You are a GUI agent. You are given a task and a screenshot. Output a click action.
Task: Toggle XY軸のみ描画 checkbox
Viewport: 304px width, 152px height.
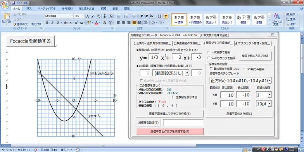pyautogui.click(x=245, y=69)
